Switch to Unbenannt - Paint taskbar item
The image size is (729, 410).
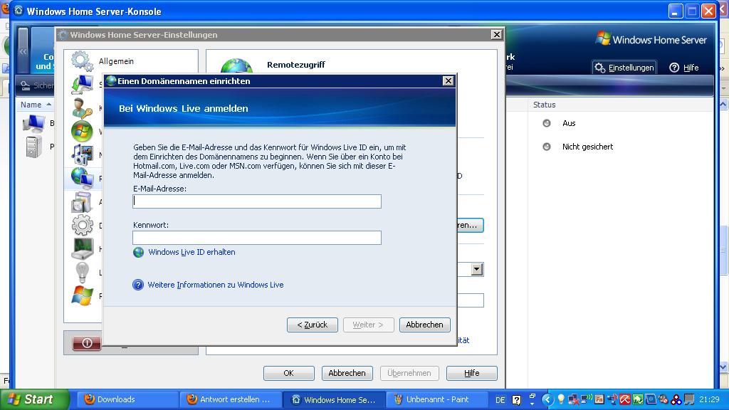[436, 399]
